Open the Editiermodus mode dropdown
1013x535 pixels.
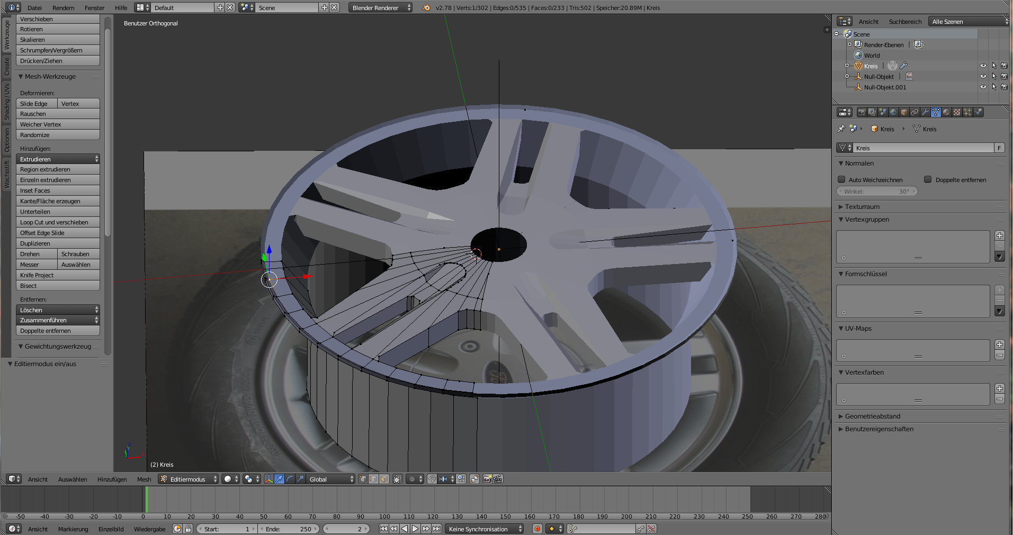[189, 479]
